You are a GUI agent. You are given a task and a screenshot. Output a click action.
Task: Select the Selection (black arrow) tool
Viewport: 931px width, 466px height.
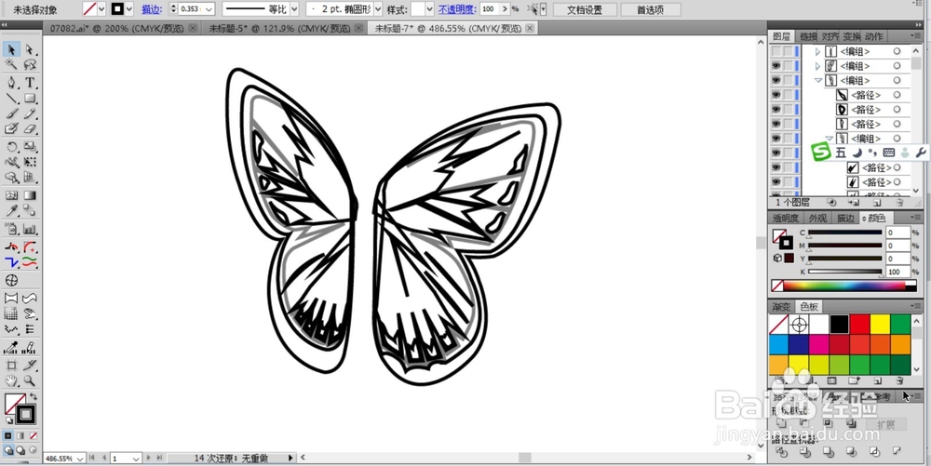pyautogui.click(x=11, y=50)
